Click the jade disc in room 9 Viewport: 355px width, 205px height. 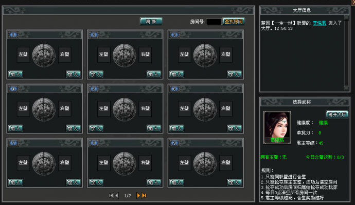[205, 163]
